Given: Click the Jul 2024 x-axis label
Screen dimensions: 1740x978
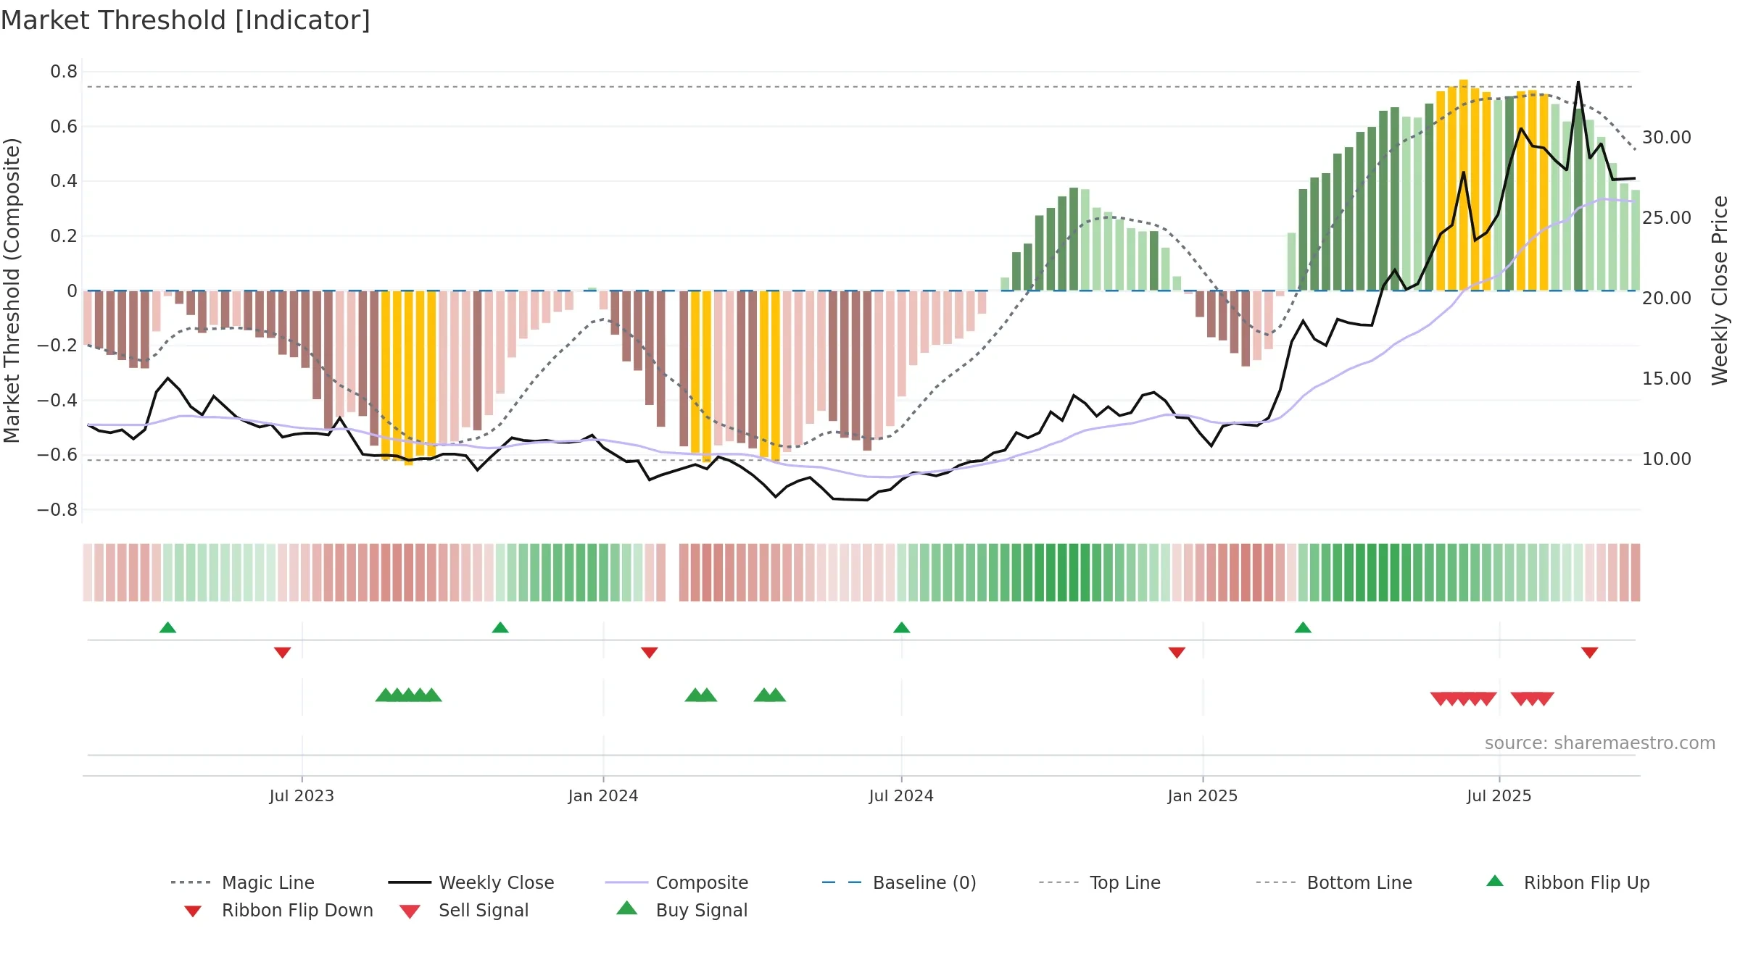Looking at the screenshot, I should coord(901,796).
